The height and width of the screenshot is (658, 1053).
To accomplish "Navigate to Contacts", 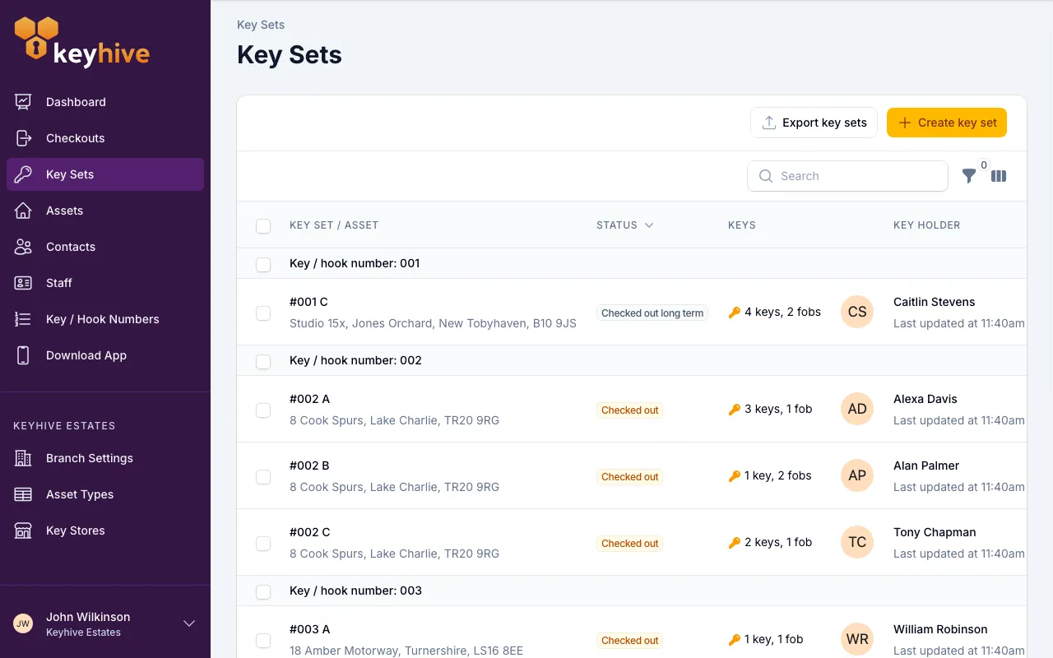I will pyautogui.click(x=105, y=247).
